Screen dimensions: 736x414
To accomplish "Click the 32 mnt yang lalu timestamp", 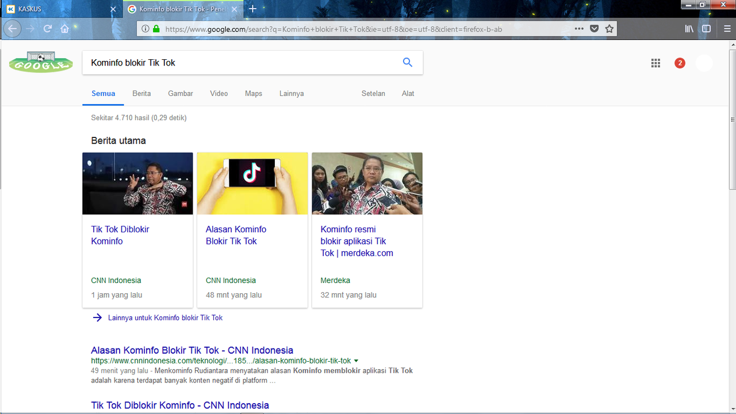I will click(x=348, y=295).
